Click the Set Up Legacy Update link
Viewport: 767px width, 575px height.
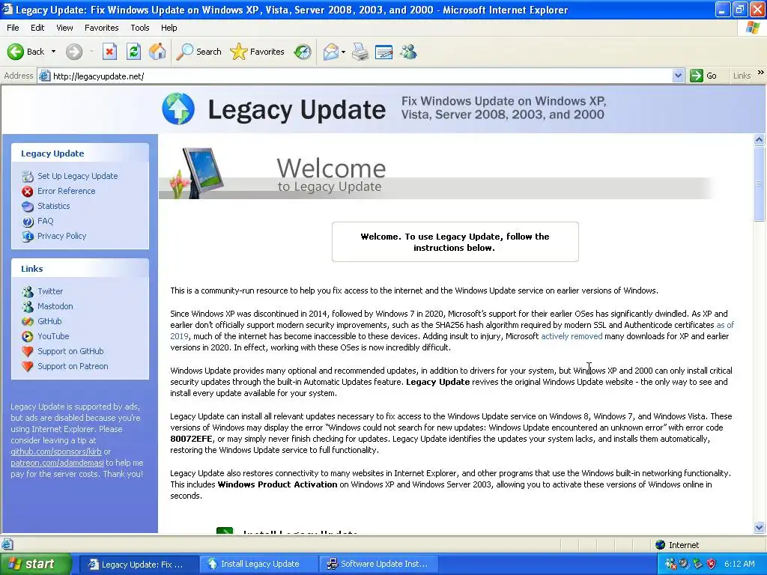point(77,176)
